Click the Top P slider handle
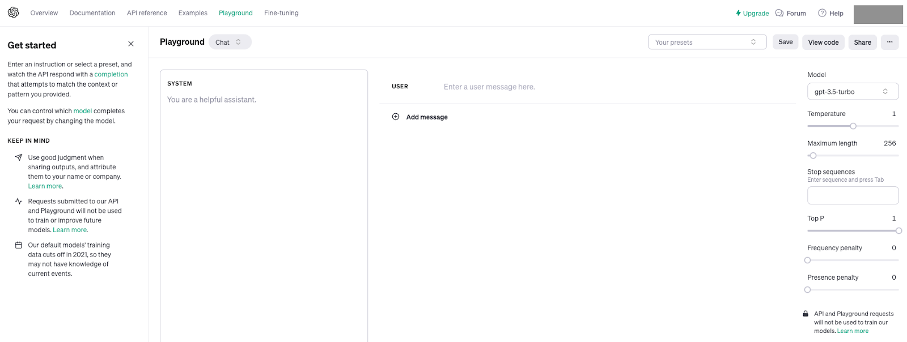 click(x=898, y=230)
